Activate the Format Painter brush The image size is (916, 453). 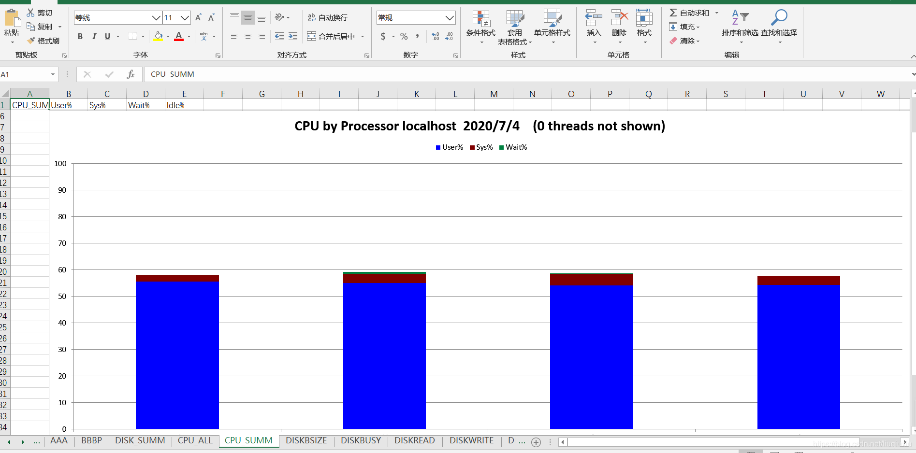pyautogui.click(x=31, y=41)
